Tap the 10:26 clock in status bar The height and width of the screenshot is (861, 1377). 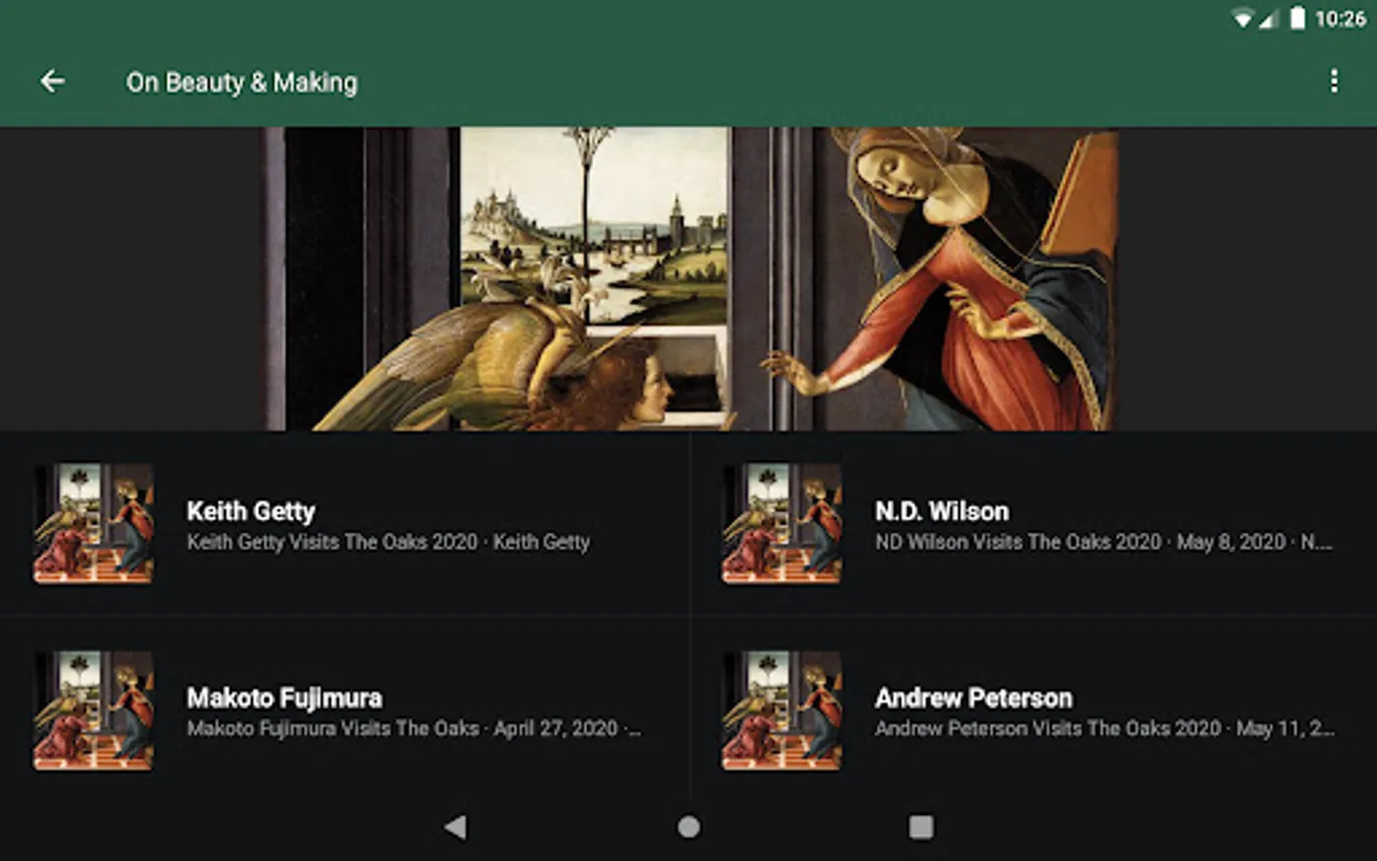click(x=1340, y=18)
